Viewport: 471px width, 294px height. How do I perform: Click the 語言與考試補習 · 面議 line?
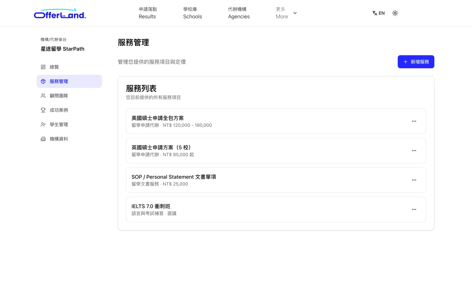pyautogui.click(x=154, y=213)
